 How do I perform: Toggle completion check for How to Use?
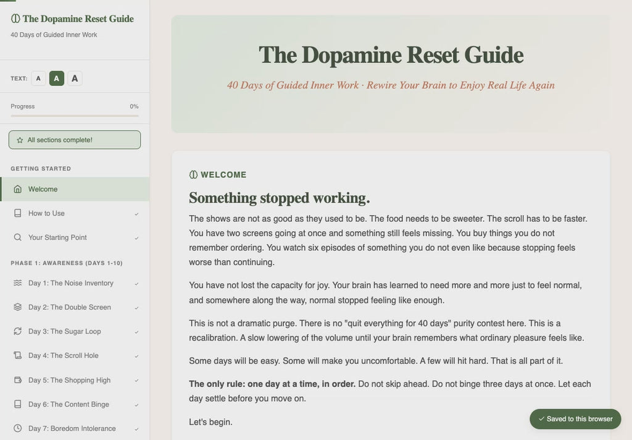(136, 214)
